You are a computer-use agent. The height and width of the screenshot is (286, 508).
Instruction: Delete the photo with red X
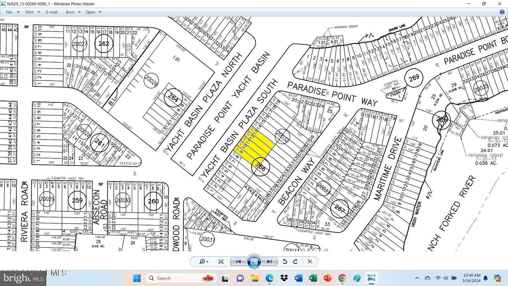point(310,261)
